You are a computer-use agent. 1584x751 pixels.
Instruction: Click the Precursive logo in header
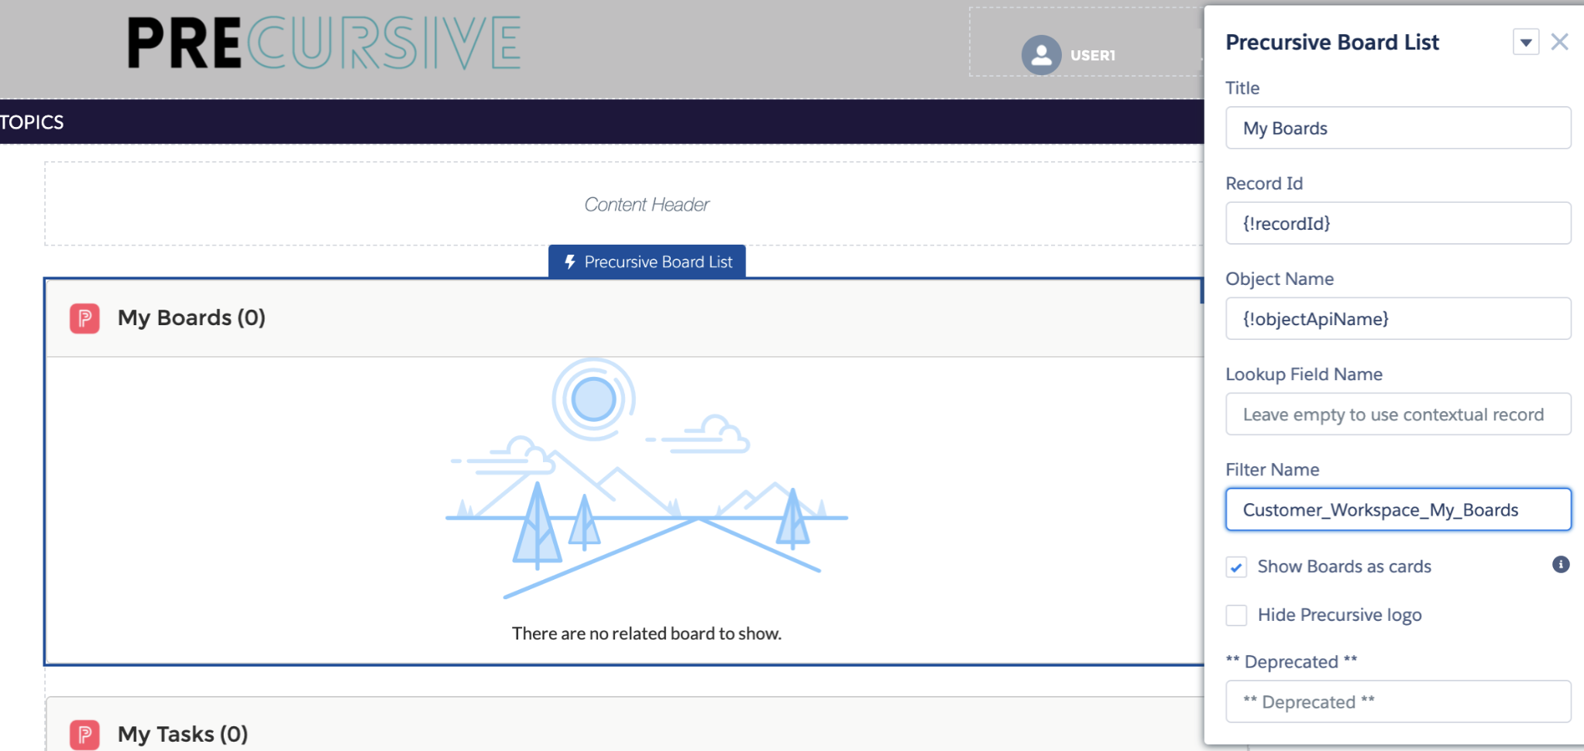[325, 43]
